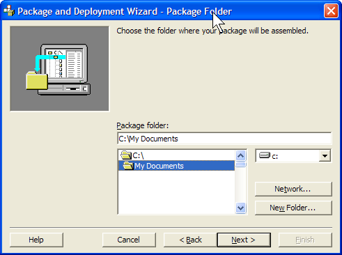Click inside the Package folder text field
This screenshot has height=255, width=342.
point(224,139)
